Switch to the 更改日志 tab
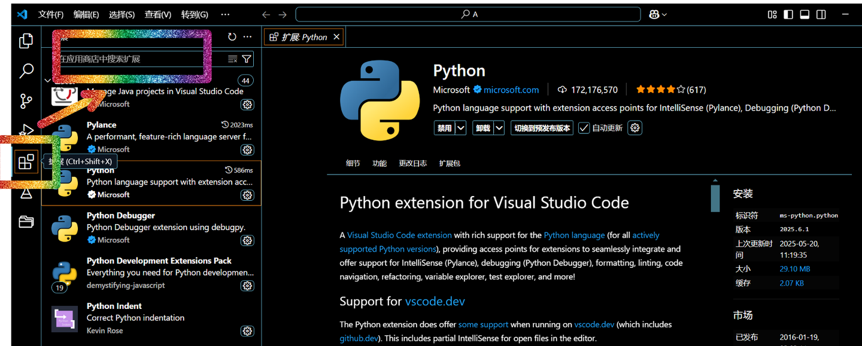The width and height of the screenshot is (862, 346). tap(412, 163)
